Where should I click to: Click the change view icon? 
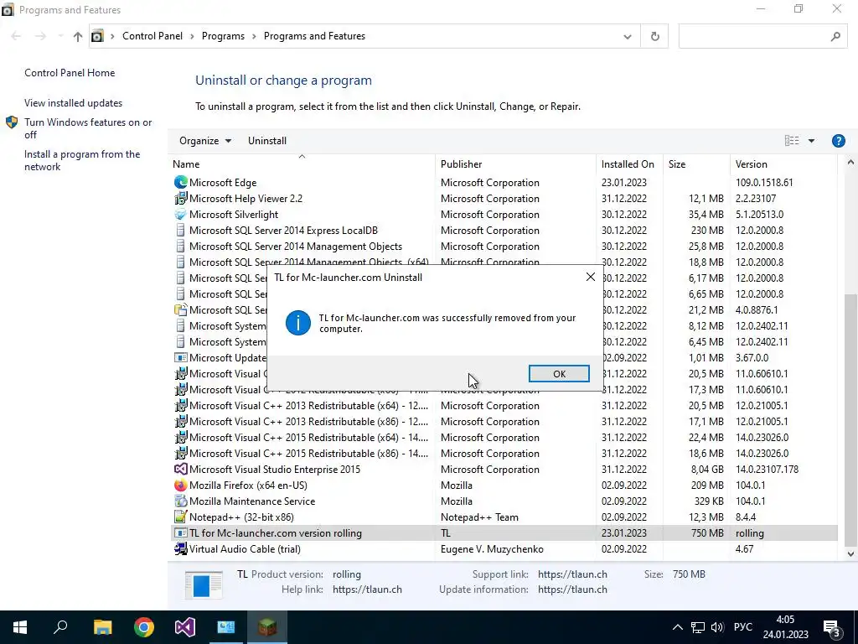792,141
